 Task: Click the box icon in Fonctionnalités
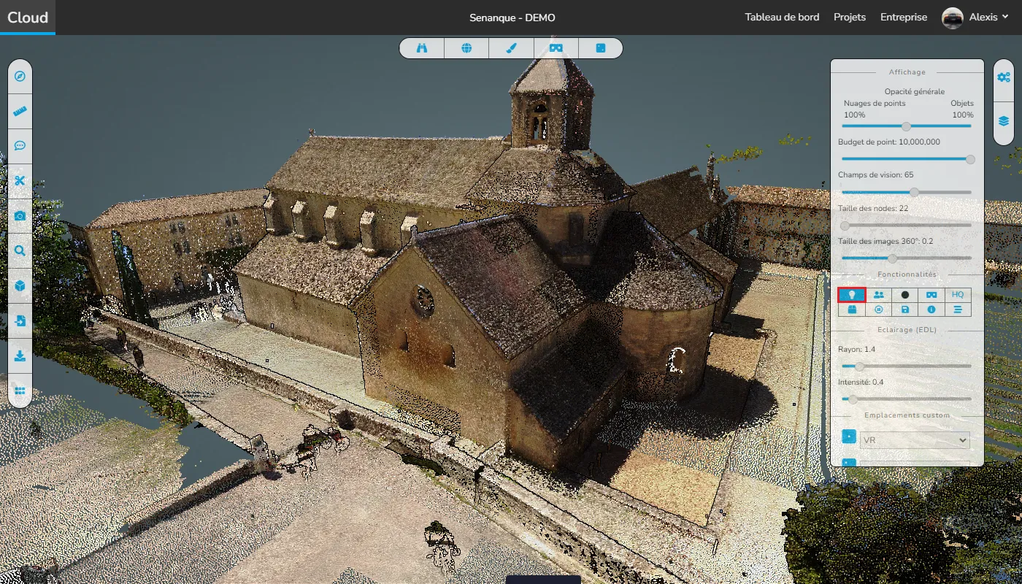click(x=851, y=310)
